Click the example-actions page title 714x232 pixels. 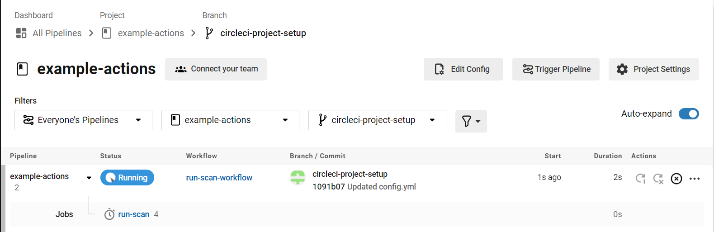click(x=96, y=69)
